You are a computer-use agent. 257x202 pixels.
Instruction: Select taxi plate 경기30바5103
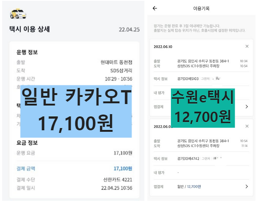pos(188,79)
